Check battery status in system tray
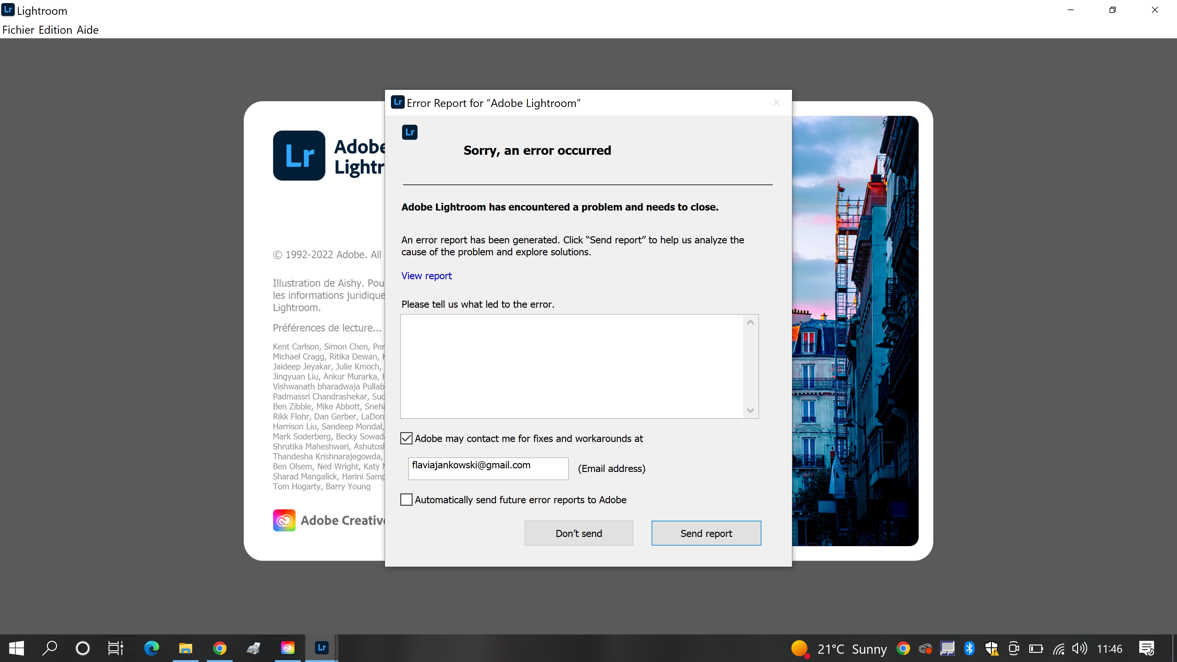 coord(1036,648)
